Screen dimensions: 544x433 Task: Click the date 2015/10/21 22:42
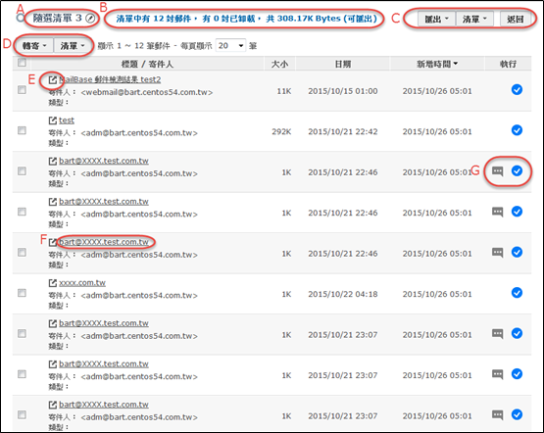pos(343,131)
